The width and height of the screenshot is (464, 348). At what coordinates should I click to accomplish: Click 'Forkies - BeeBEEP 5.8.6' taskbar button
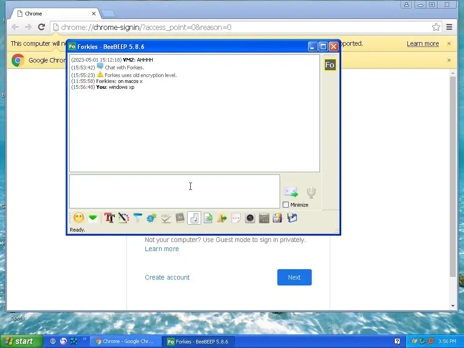click(198, 342)
